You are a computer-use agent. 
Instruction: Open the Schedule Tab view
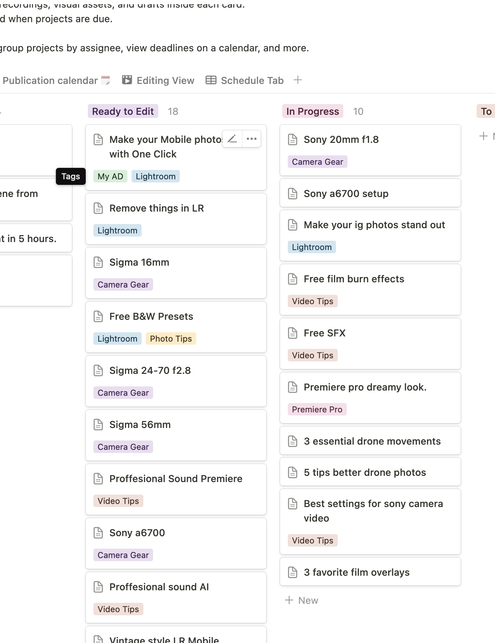pos(252,80)
